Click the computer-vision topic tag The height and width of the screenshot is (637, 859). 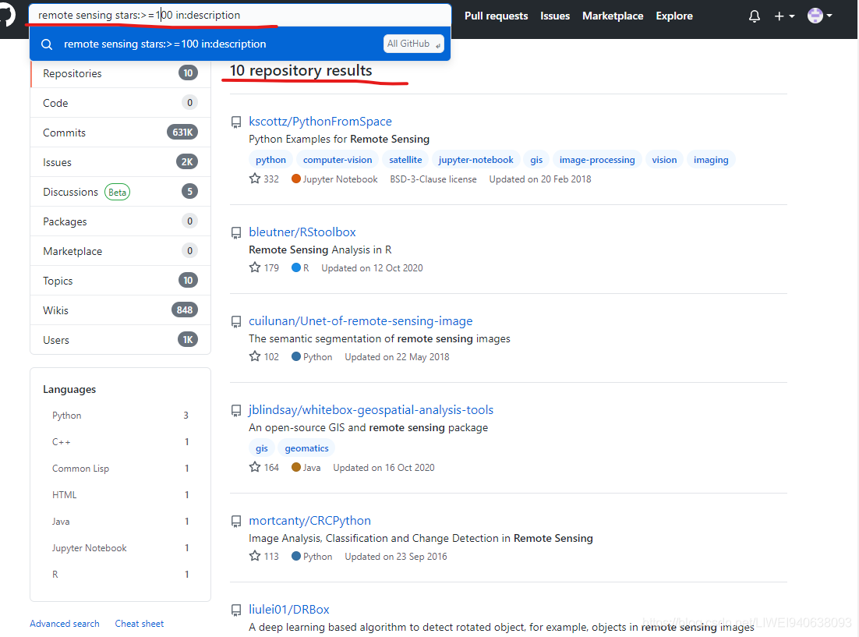(338, 160)
